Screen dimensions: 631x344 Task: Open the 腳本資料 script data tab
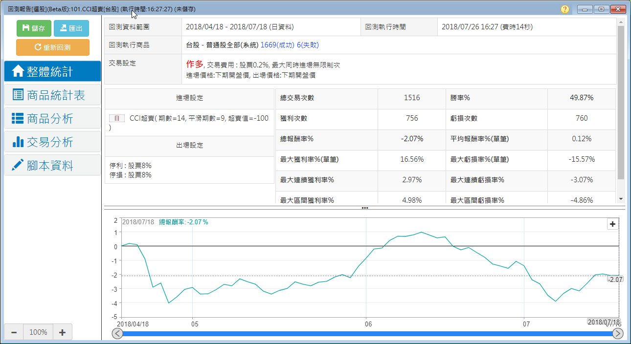(x=52, y=165)
